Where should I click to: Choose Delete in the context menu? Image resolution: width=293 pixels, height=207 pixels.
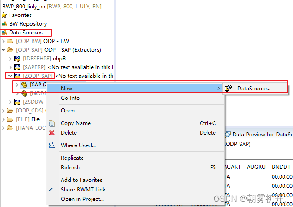(x=135, y=133)
